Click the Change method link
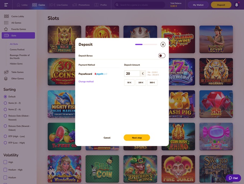The image size is (244, 184). (x=86, y=82)
